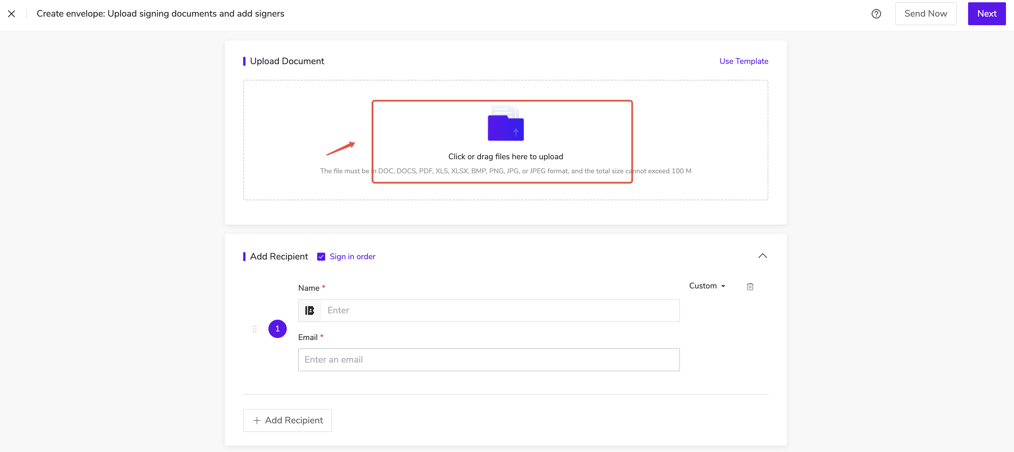The image size is (1014, 452).
Task: Click 'Click or drag files here' text
Action: point(506,156)
